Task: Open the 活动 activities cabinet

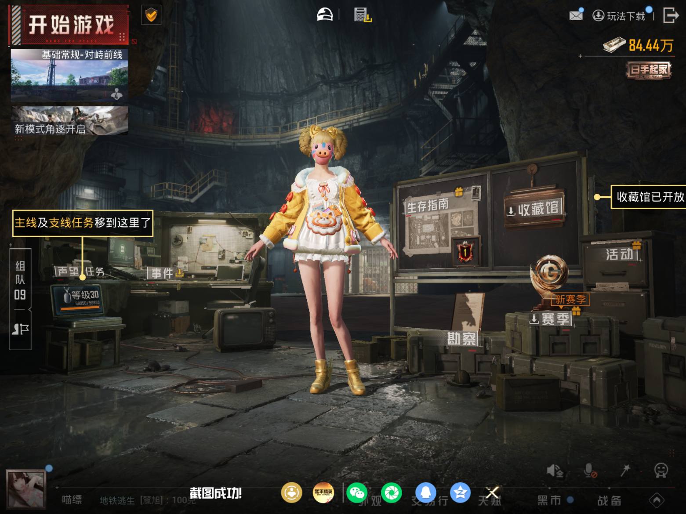Action: point(619,254)
